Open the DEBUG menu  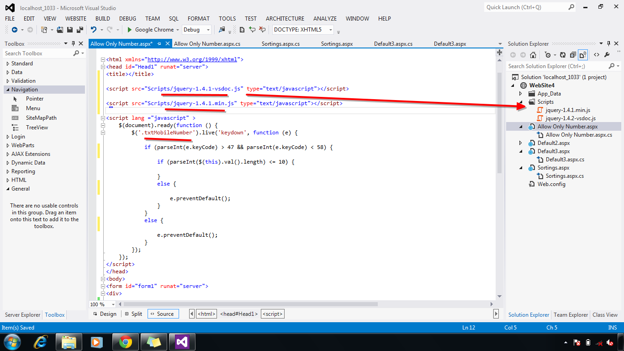127,19
